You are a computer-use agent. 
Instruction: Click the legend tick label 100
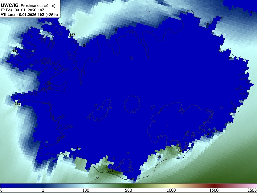pos(86,190)
